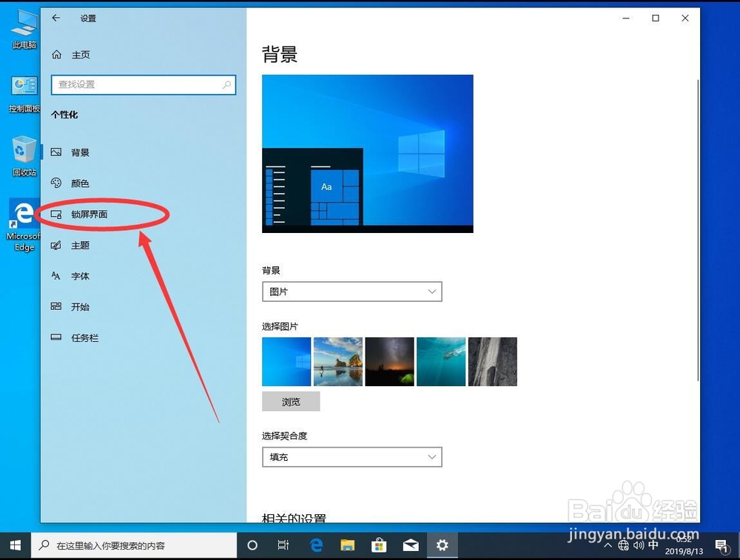Click the magnifier icon in 查找设置 box
The height and width of the screenshot is (560, 740).
227,85
